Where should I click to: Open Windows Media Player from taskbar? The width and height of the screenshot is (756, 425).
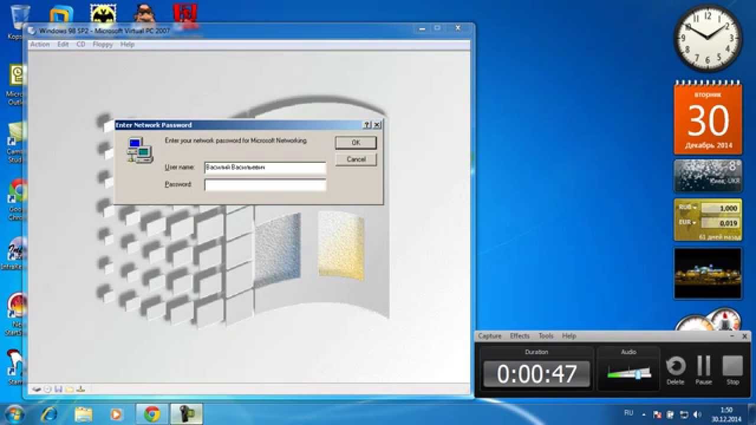pos(116,414)
